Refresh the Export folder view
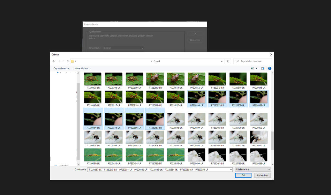This screenshot has height=195, width=331. tap(228, 61)
